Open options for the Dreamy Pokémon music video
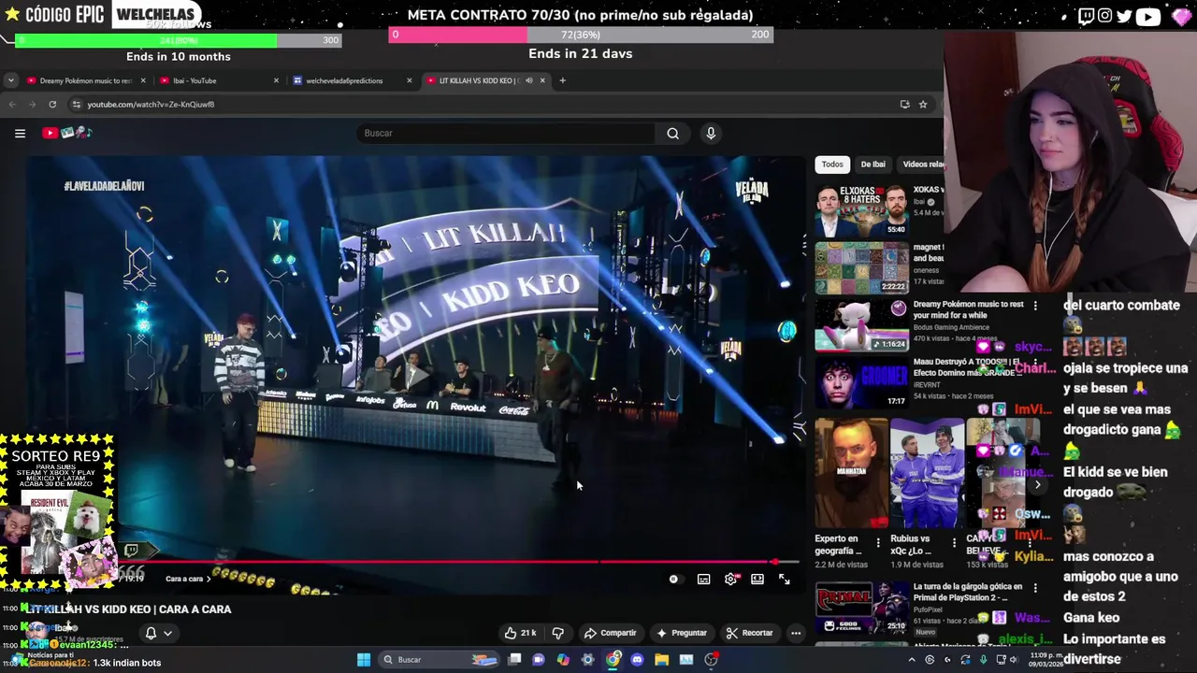 coord(1035,306)
